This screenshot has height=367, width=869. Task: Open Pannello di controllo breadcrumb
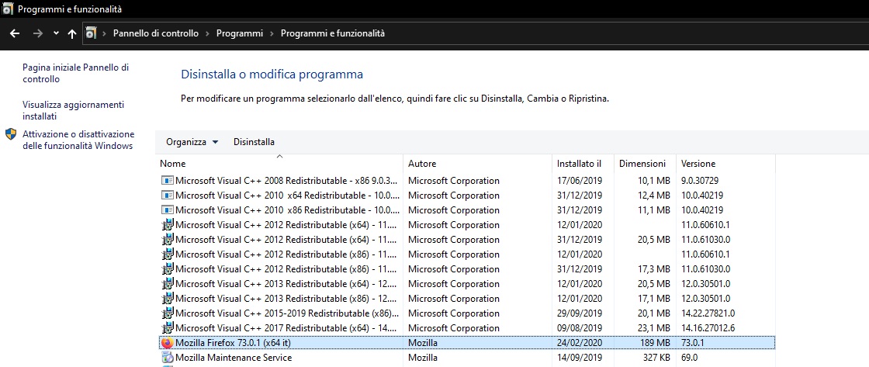(156, 33)
